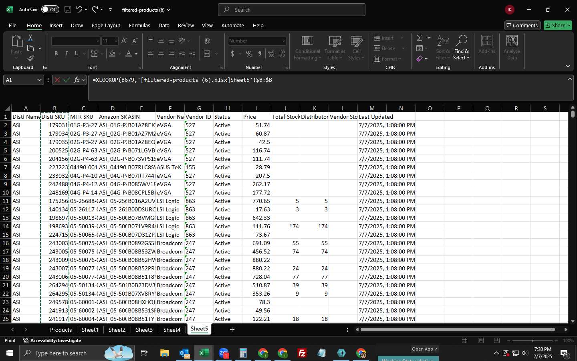577x361 pixels.
Task: Toggle Bold formatting
Action: click(56, 53)
